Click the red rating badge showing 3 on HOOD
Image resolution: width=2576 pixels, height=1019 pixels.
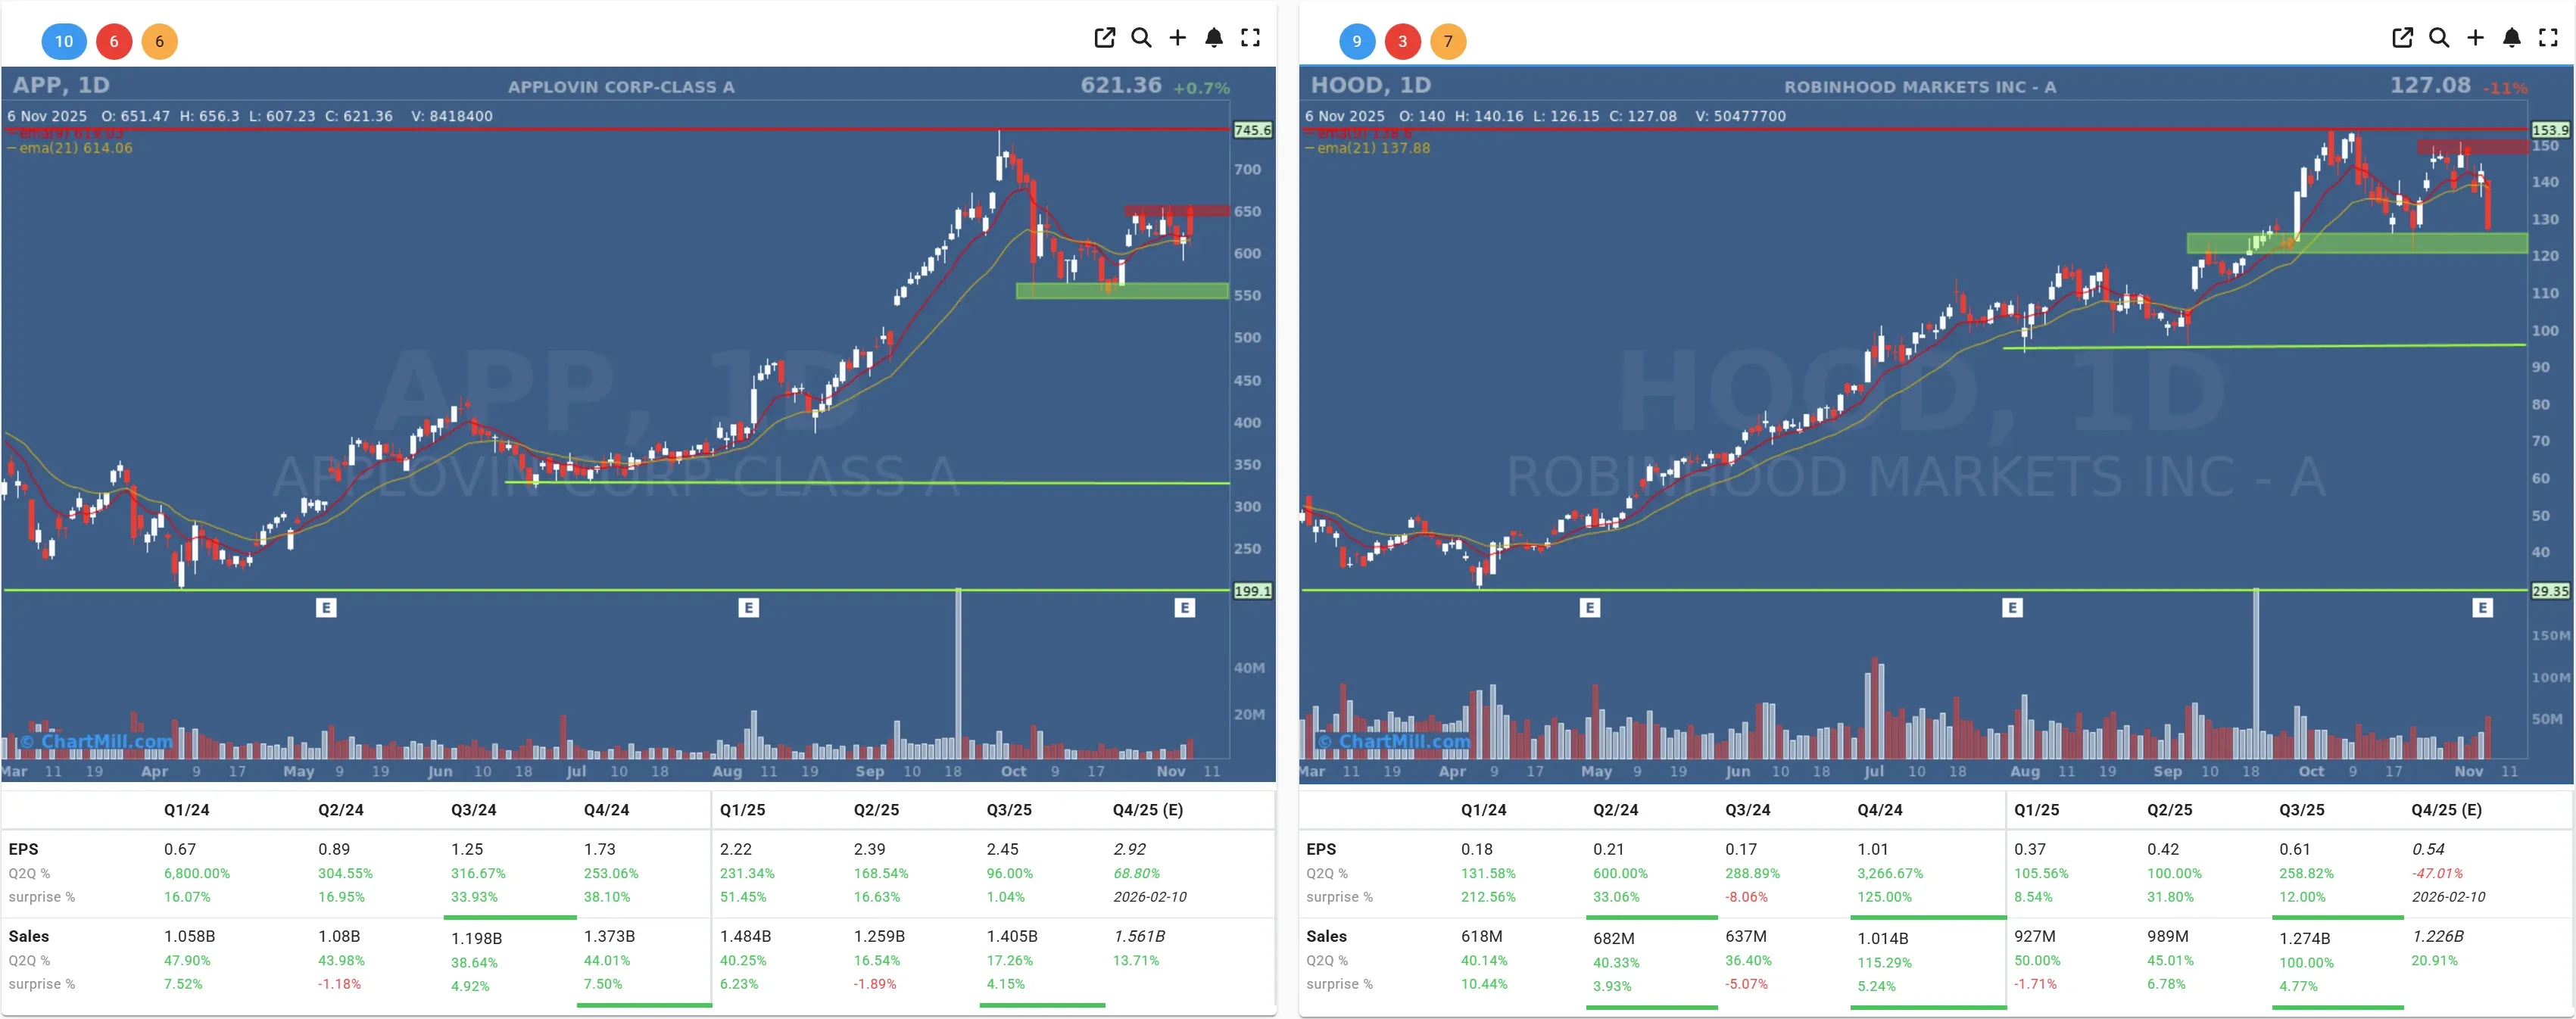click(x=1403, y=41)
